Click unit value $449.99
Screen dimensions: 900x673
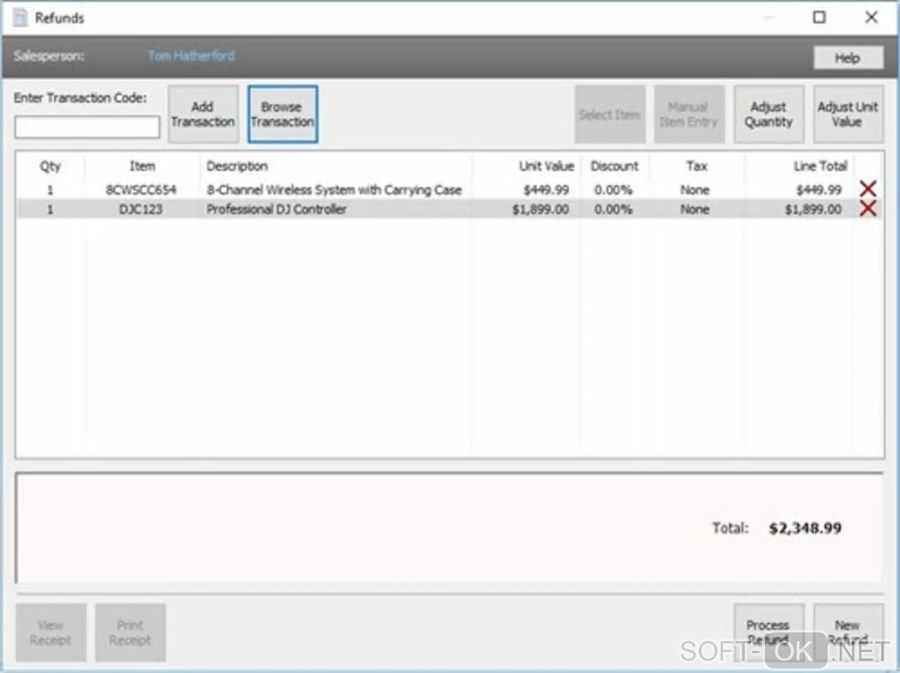(546, 190)
